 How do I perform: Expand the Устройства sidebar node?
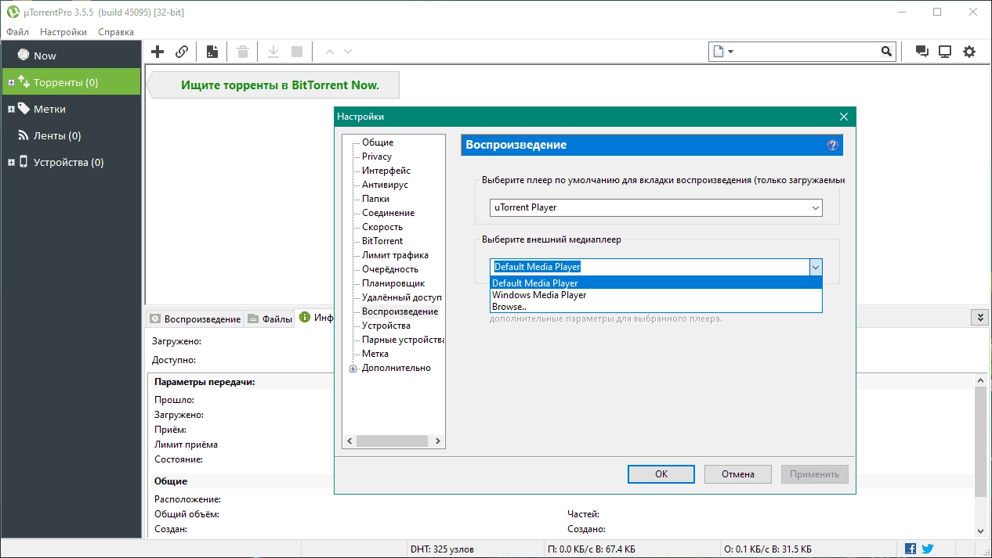11,162
